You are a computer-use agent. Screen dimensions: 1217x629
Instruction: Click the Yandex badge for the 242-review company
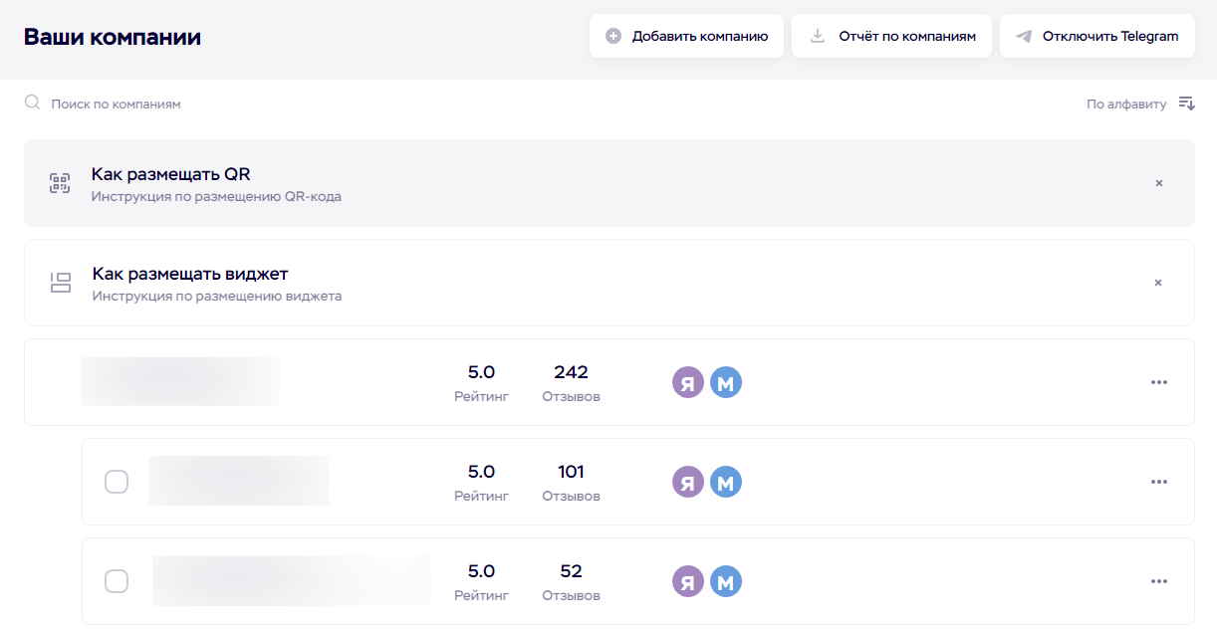pyautogui.click(x=688, y=382)
